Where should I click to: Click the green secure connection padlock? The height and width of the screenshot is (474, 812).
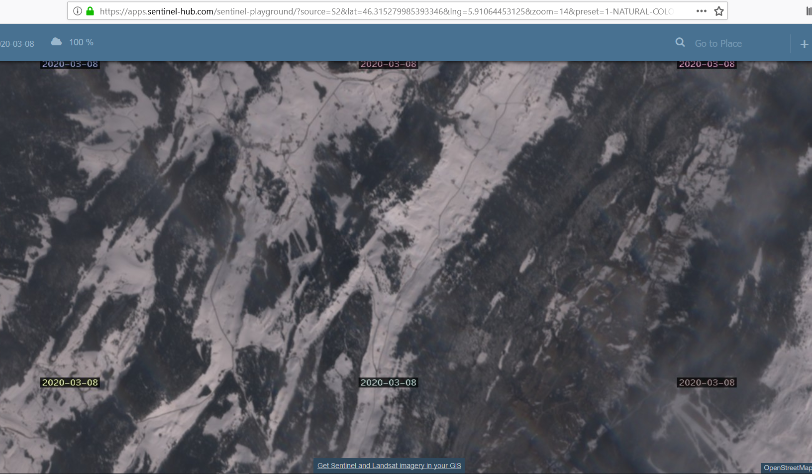coord(90,11)
